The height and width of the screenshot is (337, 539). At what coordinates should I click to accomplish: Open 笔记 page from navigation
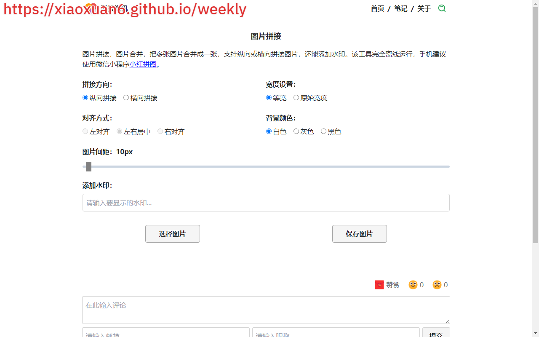pos(400,9)
